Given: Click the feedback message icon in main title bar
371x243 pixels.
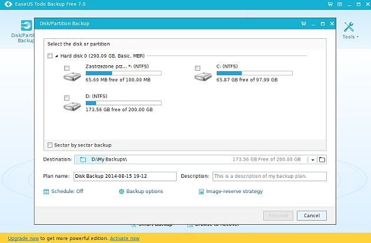Looking at the screenshot, I should click(x=340, y=4).
